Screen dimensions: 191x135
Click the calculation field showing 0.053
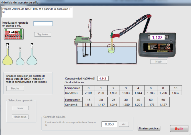(109, 124)
